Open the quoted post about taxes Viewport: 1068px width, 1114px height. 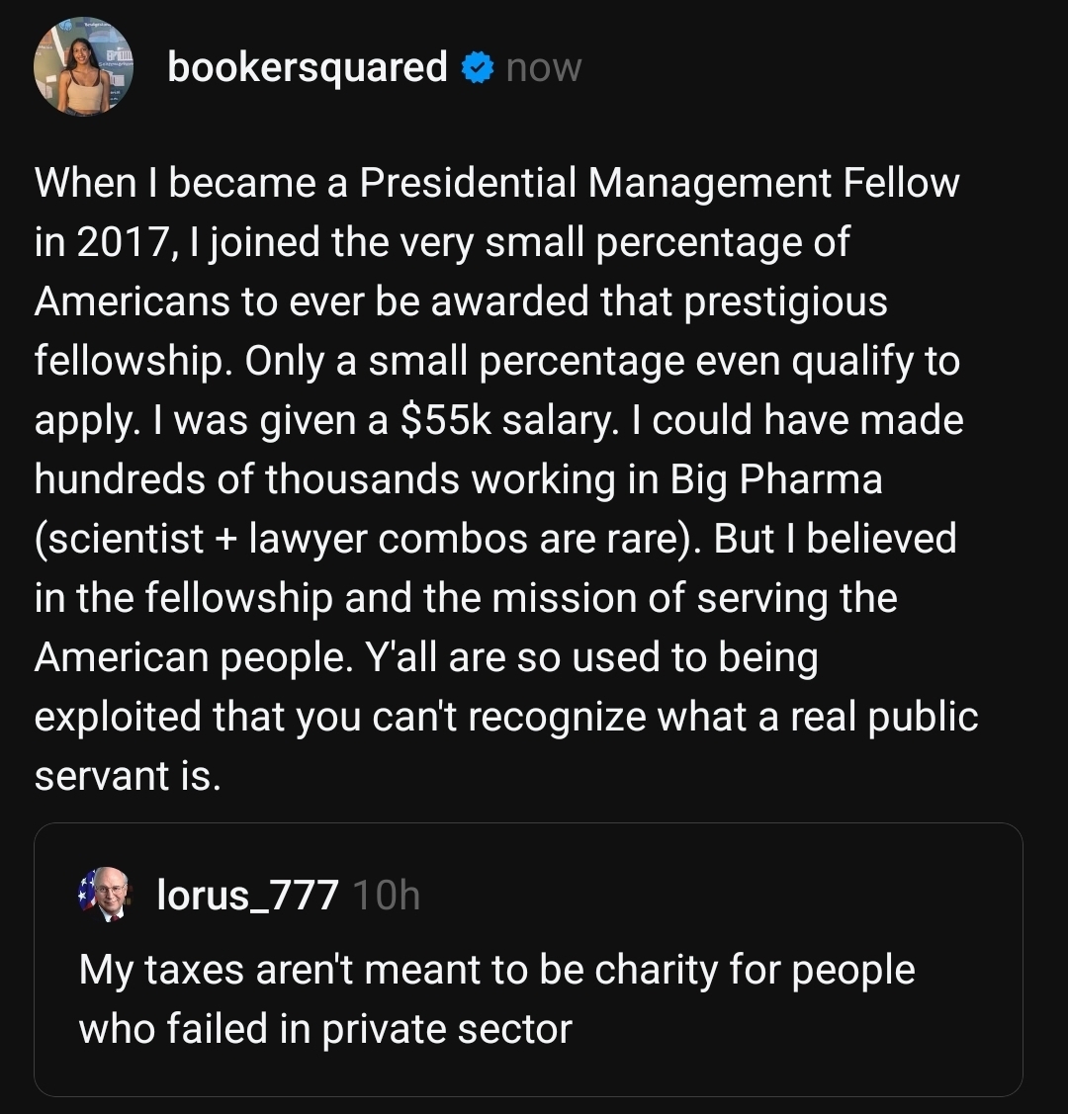click(x=528, y=998)
